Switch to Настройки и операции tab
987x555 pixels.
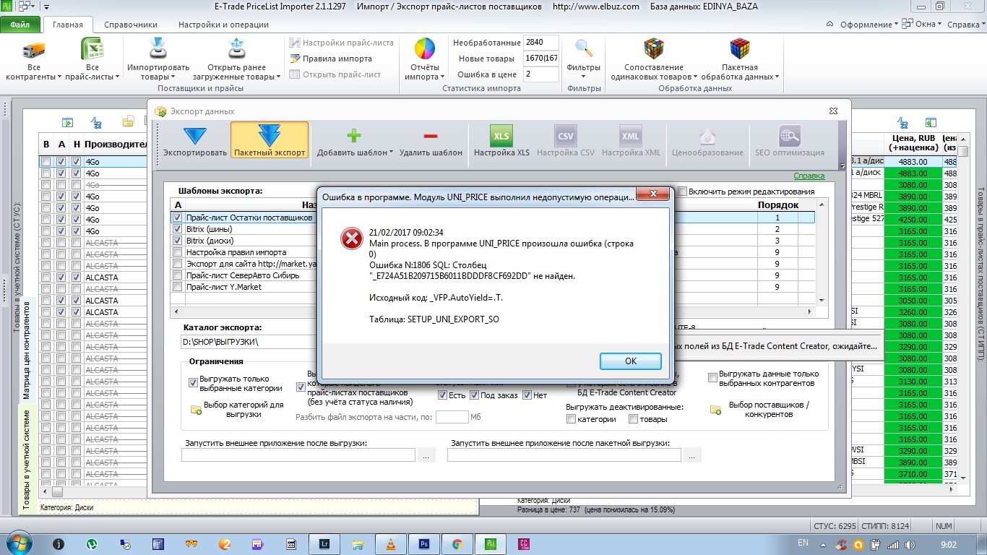coord(223,25)
